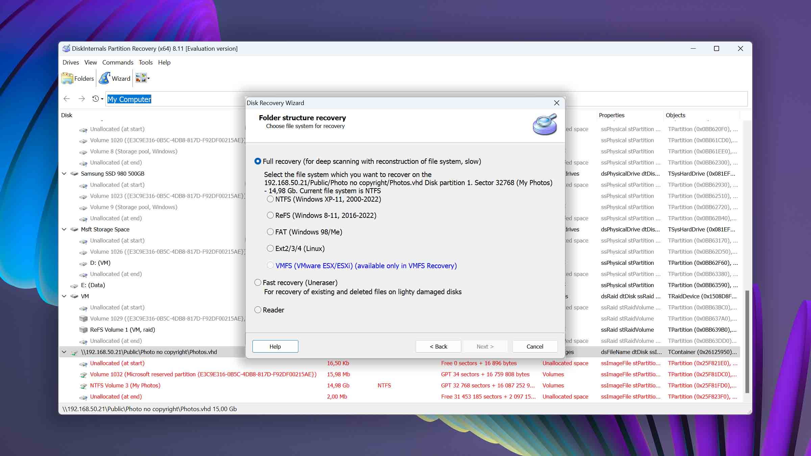Screen dimensions: 811x456
Task: Click the Disk Recovery Wizard magnifier icon
Action: click(545, 125)
